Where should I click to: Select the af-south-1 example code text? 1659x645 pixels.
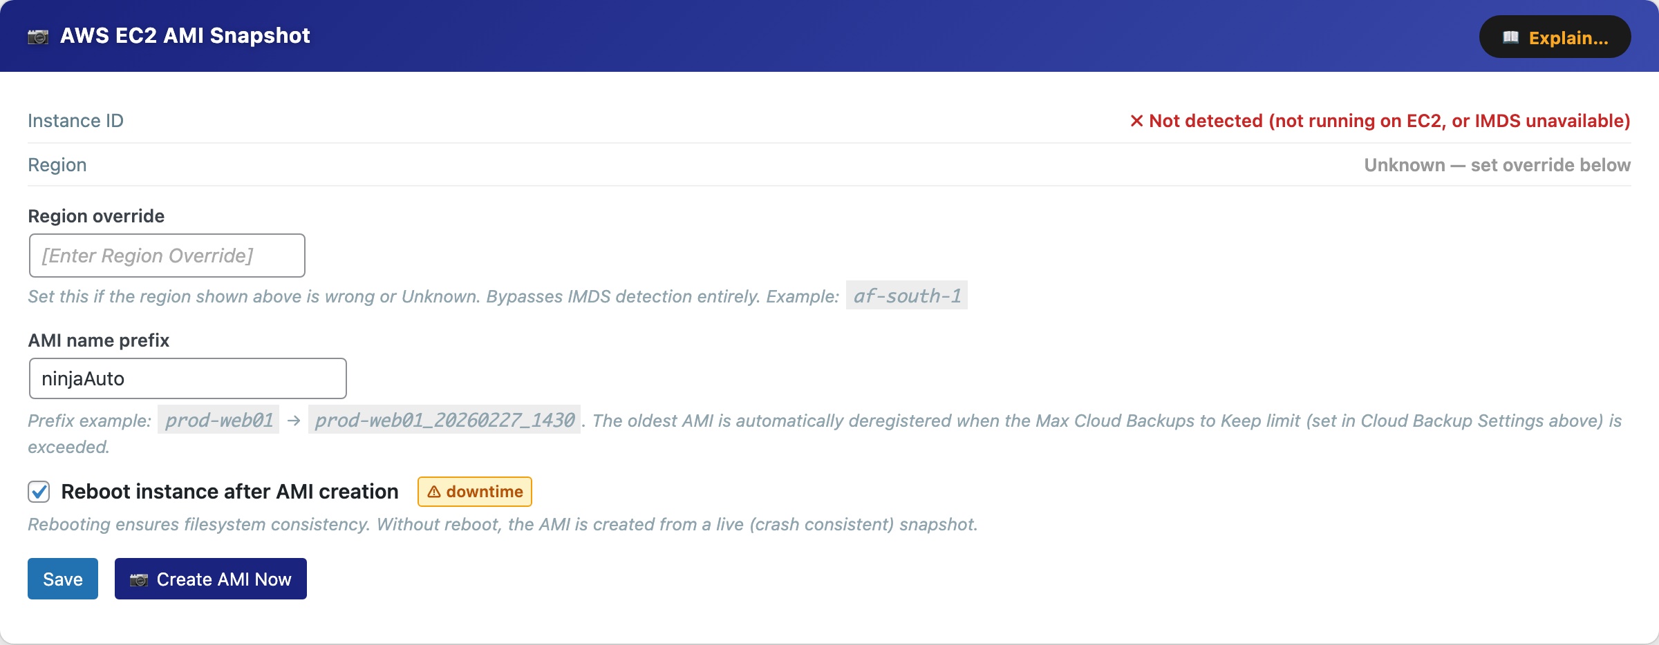907,296
